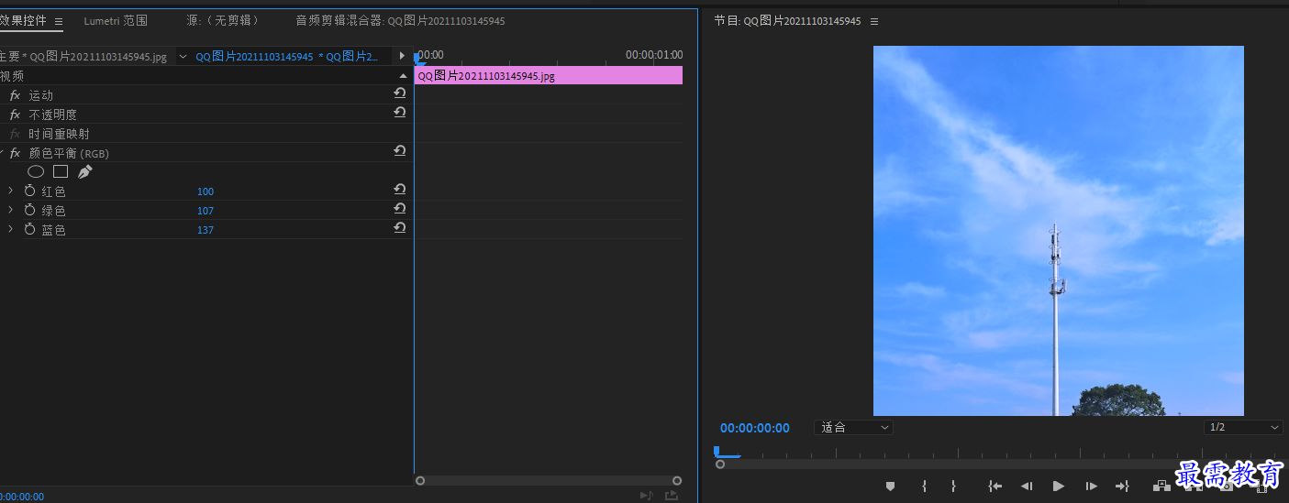Collapse the 视频 section triangle
Screen dimensions: 1289x503
coord(404,76)
